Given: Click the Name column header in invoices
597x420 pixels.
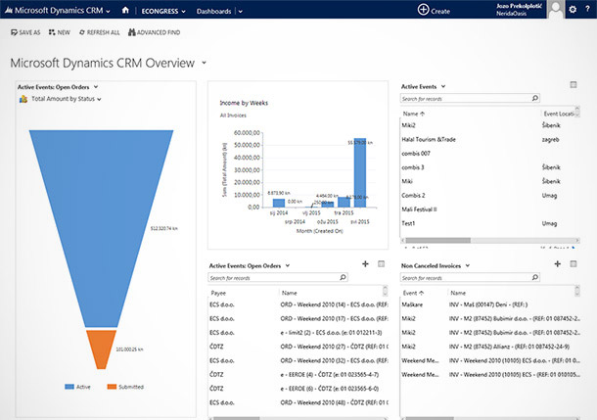Looking at the screenshot, I should [x=458, y=293].
